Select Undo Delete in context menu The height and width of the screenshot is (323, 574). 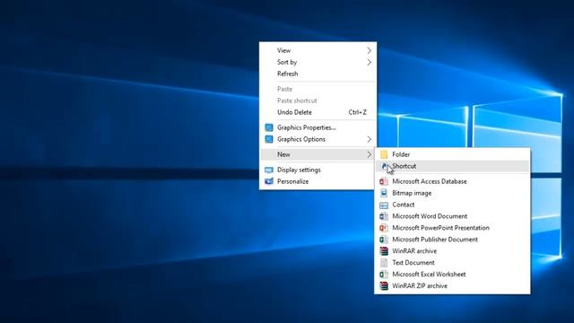317,112
